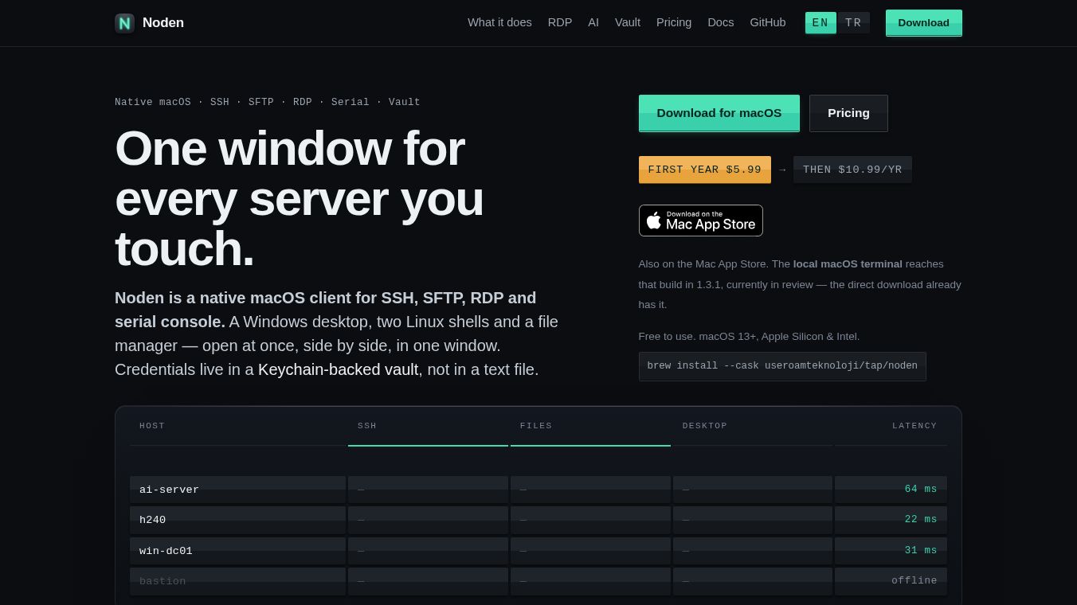Click the 64 ms latency value

(x=921, y=490)
